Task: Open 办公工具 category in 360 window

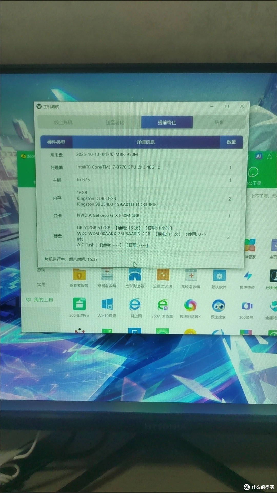Action: (x=253, y=176)
